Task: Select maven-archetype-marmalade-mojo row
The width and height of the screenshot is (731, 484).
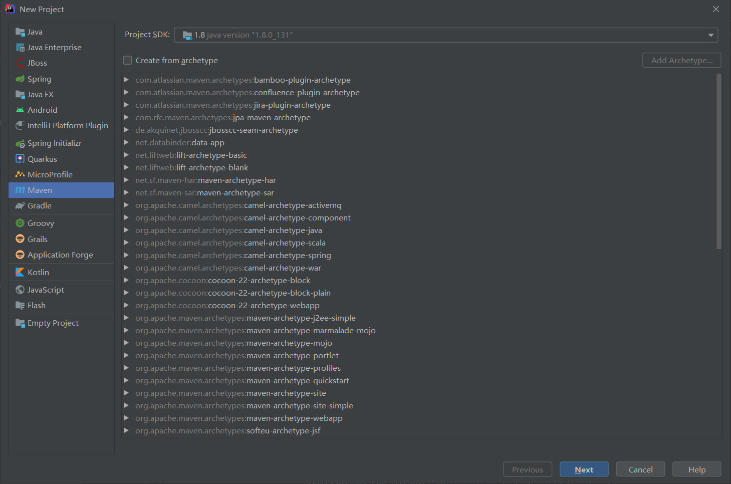Action: 419,330
